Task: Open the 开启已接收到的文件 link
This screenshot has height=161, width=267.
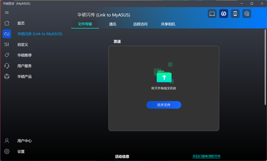Action: [x=207, y=156]
